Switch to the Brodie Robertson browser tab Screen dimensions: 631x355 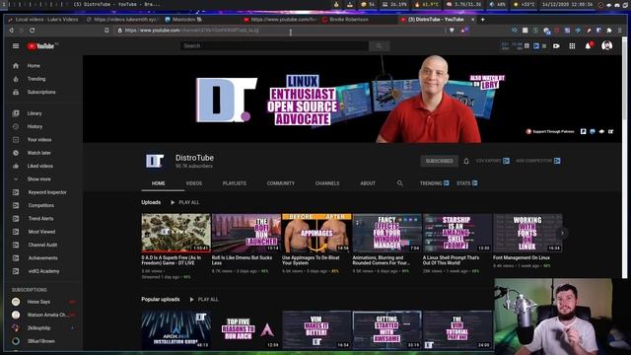(349, 20)
